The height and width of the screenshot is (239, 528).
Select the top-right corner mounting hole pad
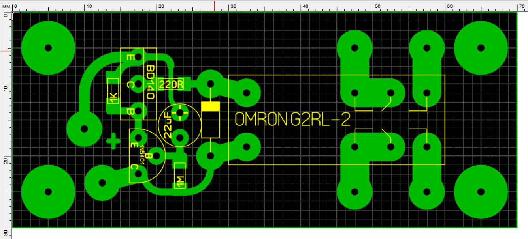481,48
